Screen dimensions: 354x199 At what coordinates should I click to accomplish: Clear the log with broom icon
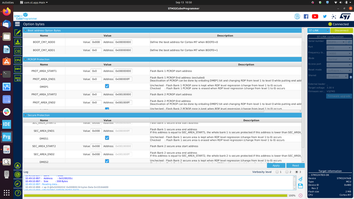pyautogui.click(x=300, y=179)
